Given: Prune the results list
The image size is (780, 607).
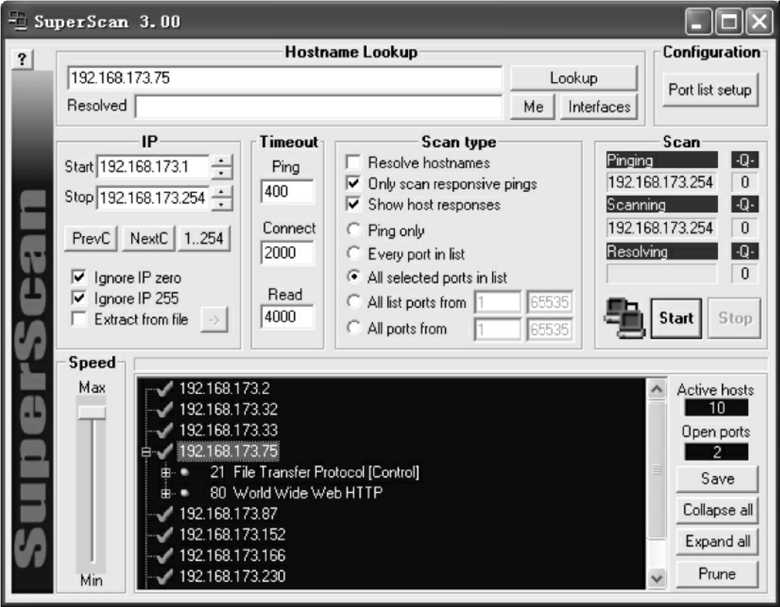Looking at the screenshot, I should (x=717, y=574).
